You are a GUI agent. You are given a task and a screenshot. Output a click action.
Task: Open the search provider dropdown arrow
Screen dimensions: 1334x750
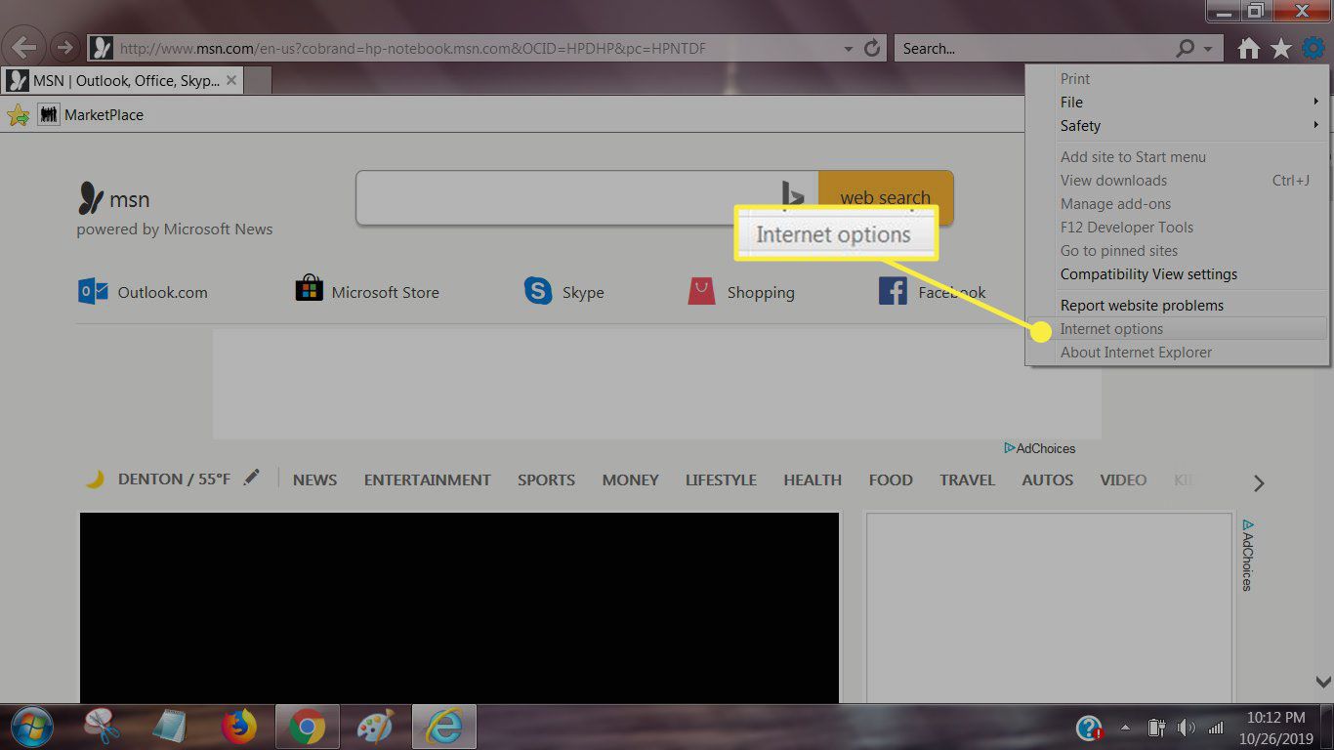1209,48
